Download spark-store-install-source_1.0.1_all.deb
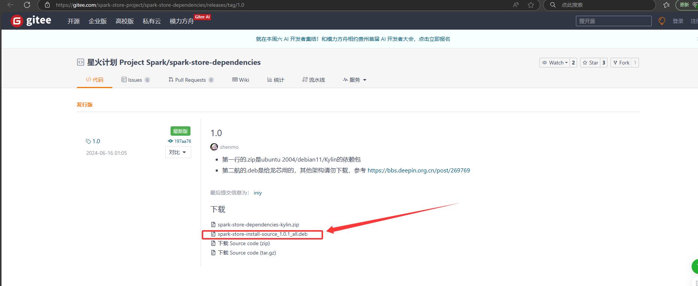698x286 pixels. [263, 234]
